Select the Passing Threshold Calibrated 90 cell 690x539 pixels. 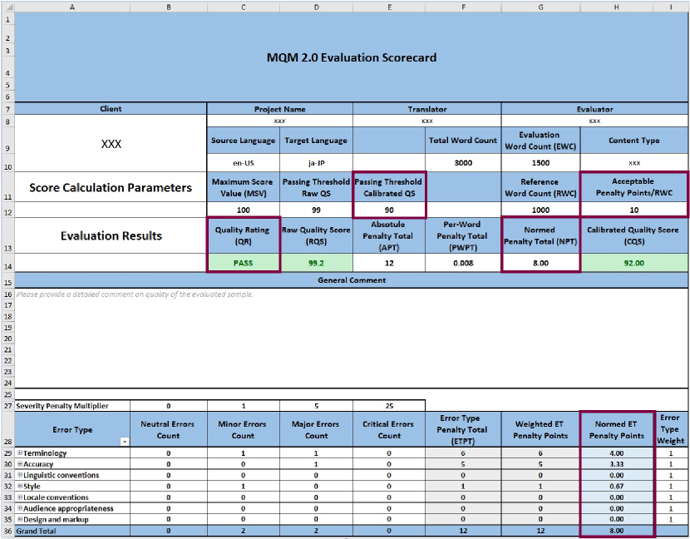pos(389,210)
